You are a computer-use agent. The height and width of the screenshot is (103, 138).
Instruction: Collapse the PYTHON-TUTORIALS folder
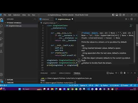[14, 23]
